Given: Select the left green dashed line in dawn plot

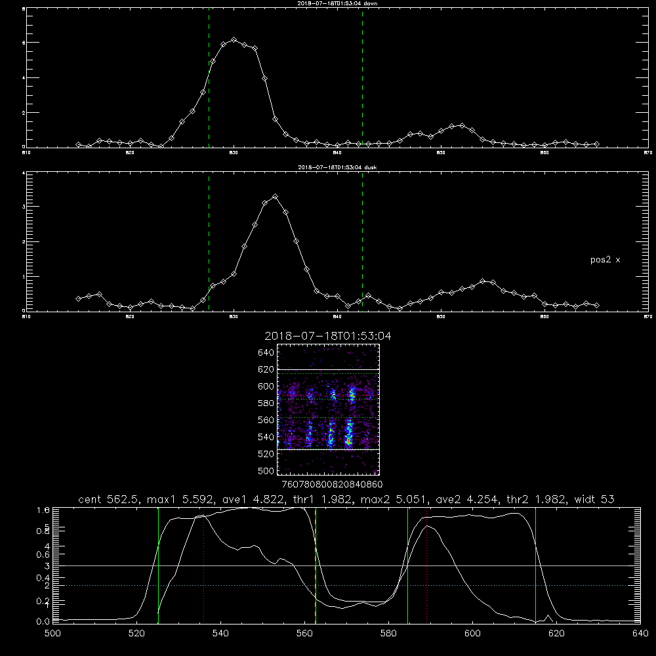Looking at the screenshot, I should [x=209, y=79].
